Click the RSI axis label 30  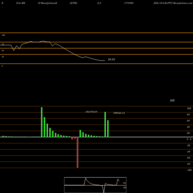[x=3, y=57]
